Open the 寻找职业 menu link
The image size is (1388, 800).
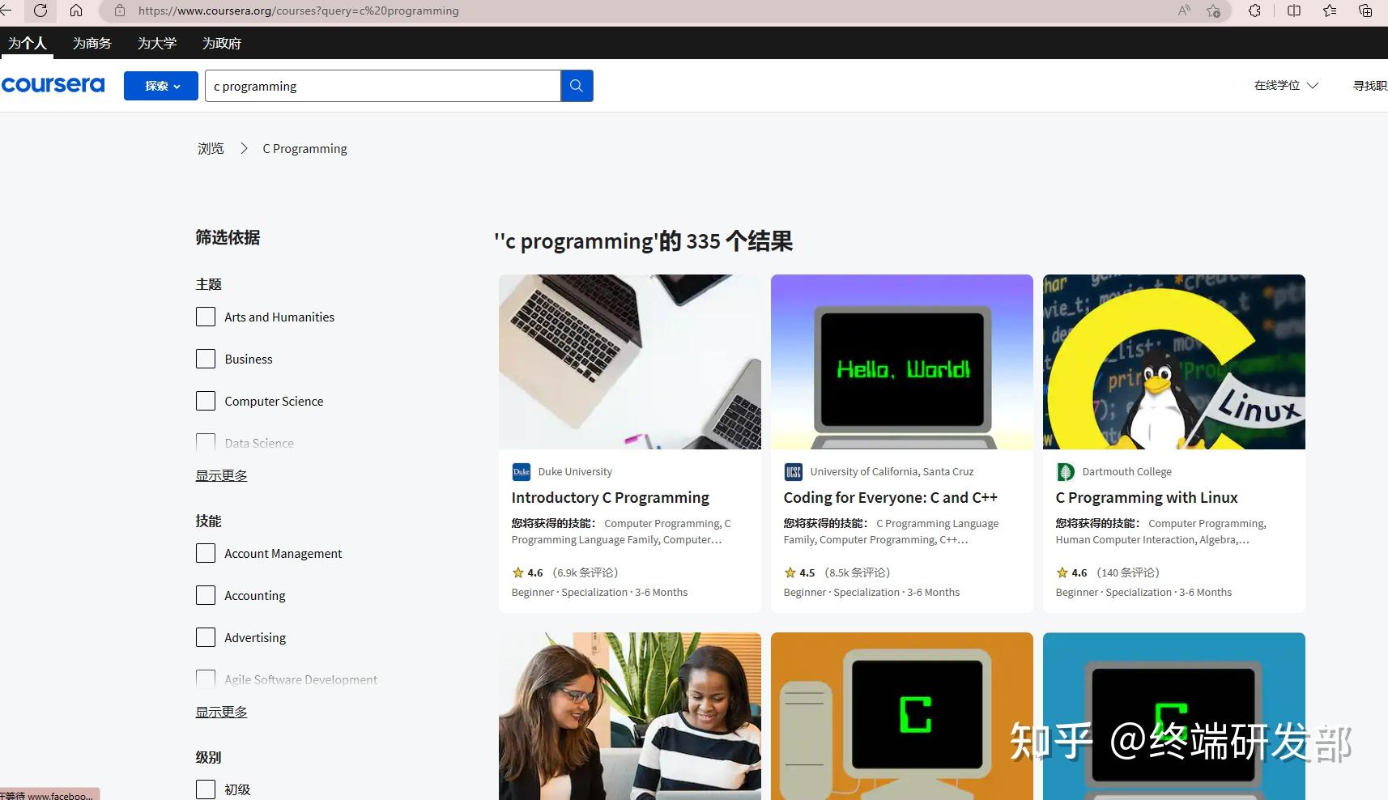click(1370, 85)
